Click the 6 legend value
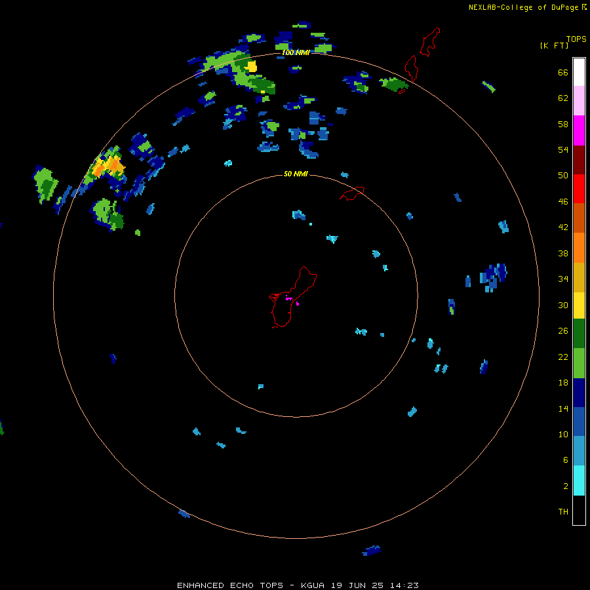 (565, 460)
